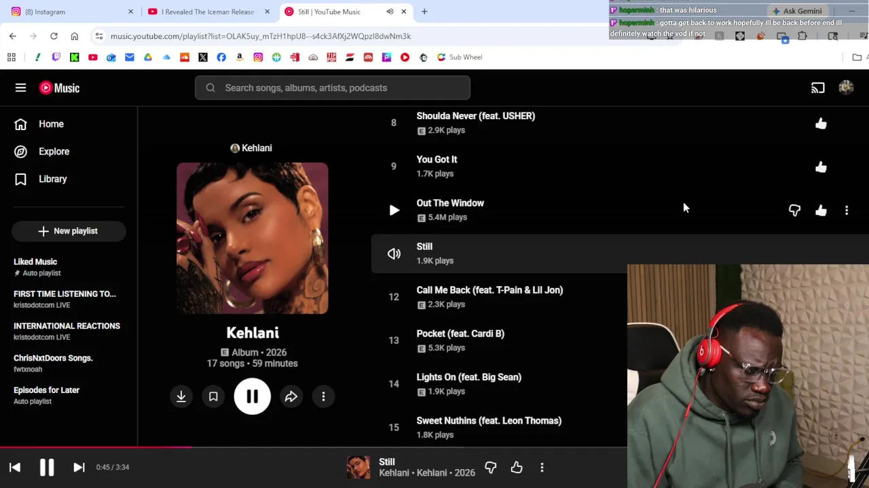This screenshot has width=869, height=488.
Task: Open more options for Out The Window
Action: point(847,210)
